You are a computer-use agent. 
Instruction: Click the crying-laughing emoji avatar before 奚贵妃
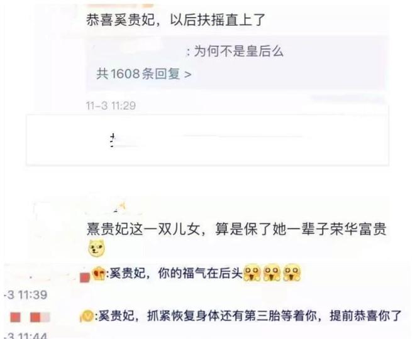coord(99,274)
